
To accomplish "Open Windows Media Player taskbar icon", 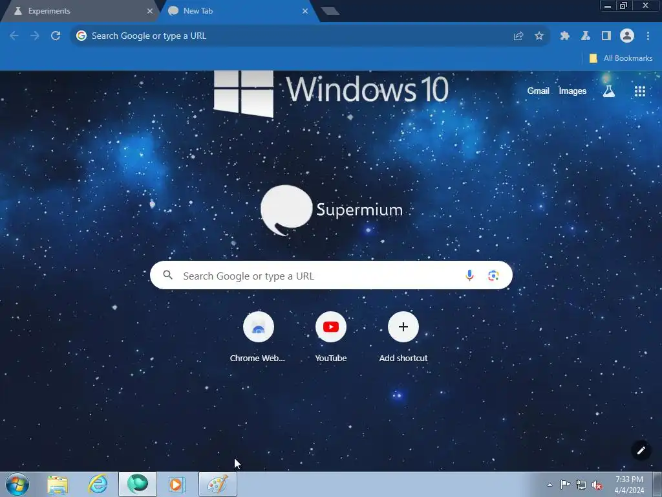I will [x=176, y=484].
